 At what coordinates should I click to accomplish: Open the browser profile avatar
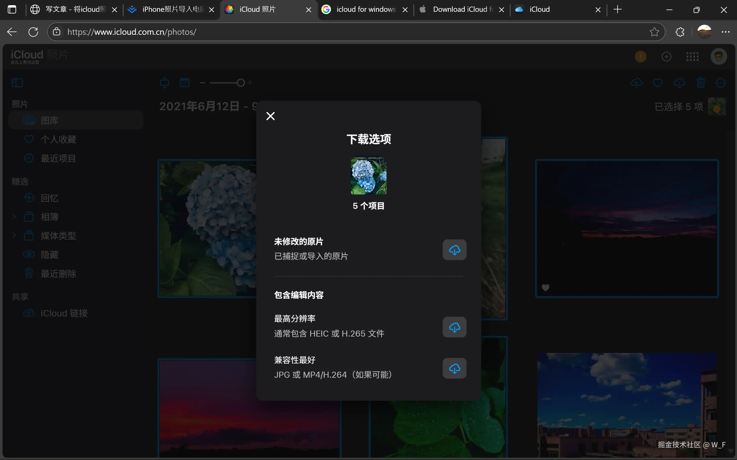(704, 32)
